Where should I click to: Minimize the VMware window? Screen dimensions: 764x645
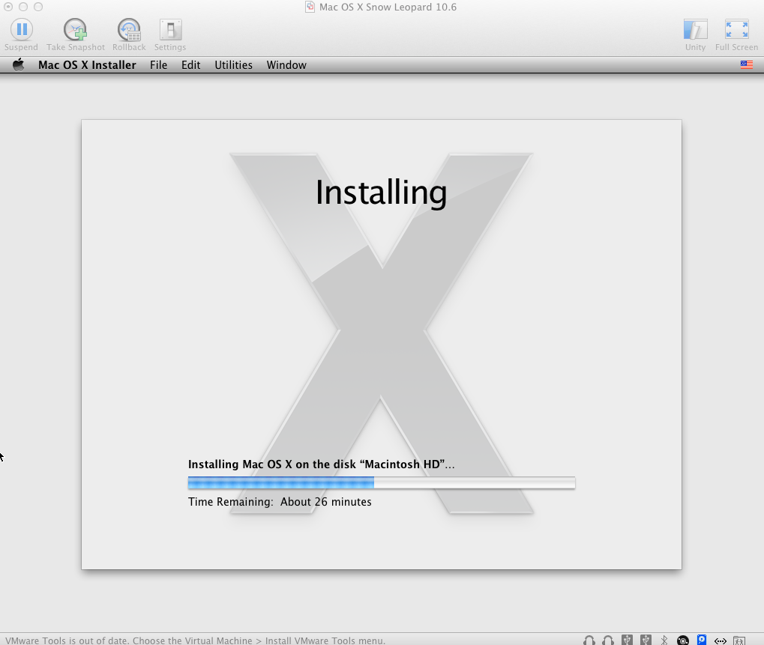click(23, 7)
